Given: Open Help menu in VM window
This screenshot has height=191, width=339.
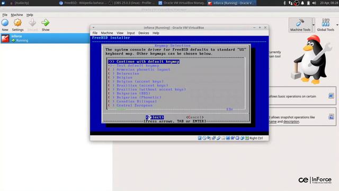Looking at the screenshot, I should click(x=156, y=33).
